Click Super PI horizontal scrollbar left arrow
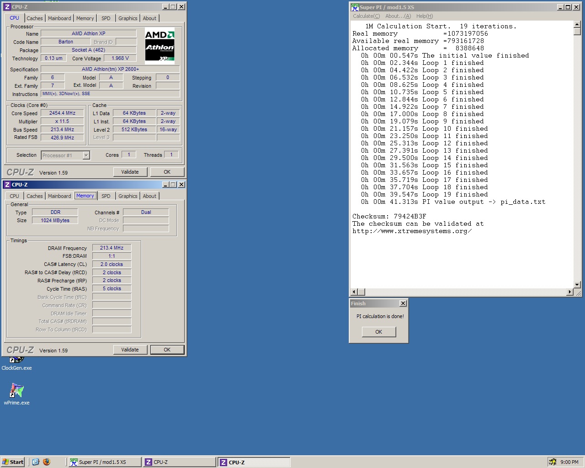This screenshot has height=468, width=585. [354, 292]
